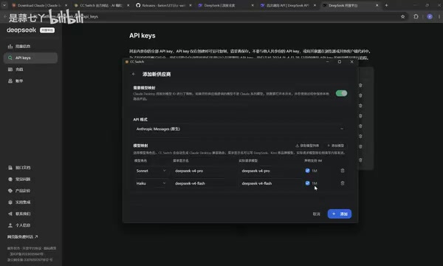Maximize the CC Switch window
Screen dimensions: 443x266
coord(340,61)
